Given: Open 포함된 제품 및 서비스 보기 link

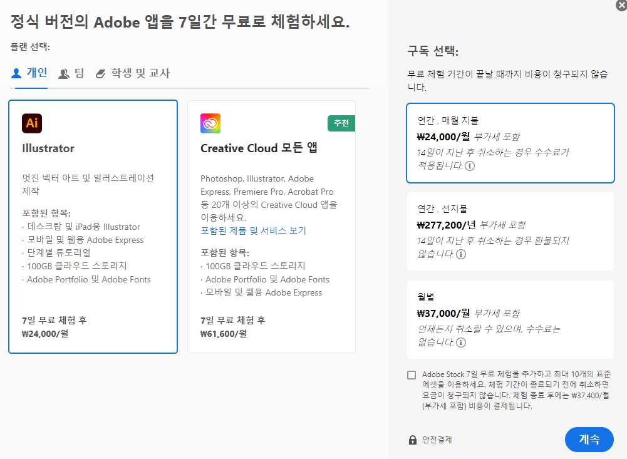Looking at the screenshot, I should (x=253, y=230).
